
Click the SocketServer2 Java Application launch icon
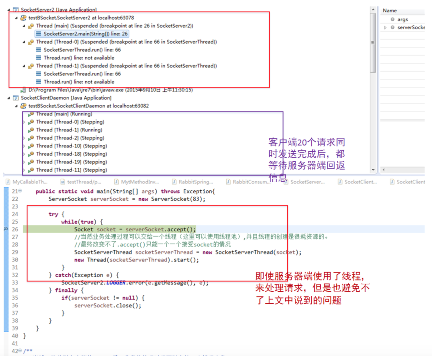pos(16,10)
